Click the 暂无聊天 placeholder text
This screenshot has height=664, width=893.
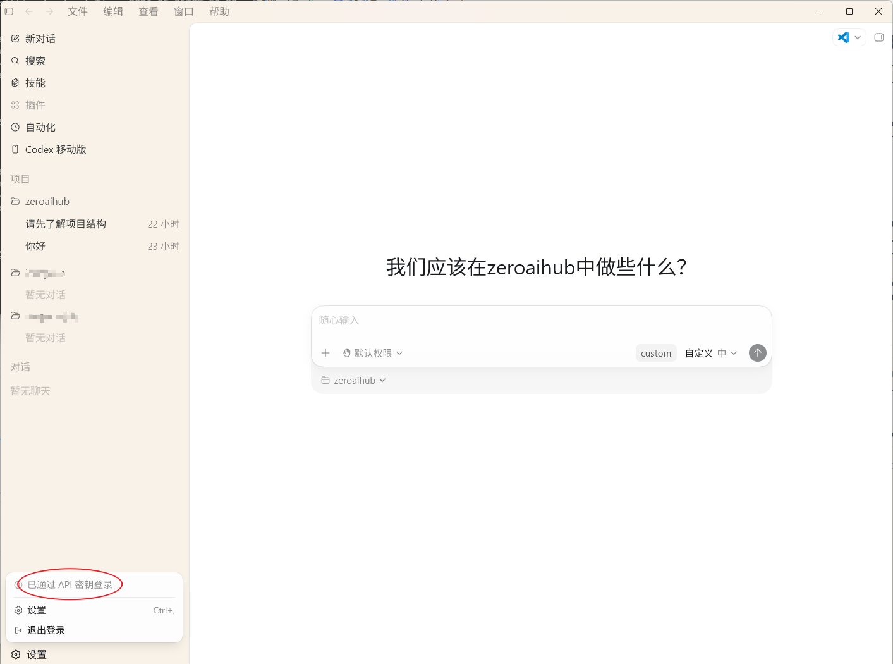coord(30,391)
